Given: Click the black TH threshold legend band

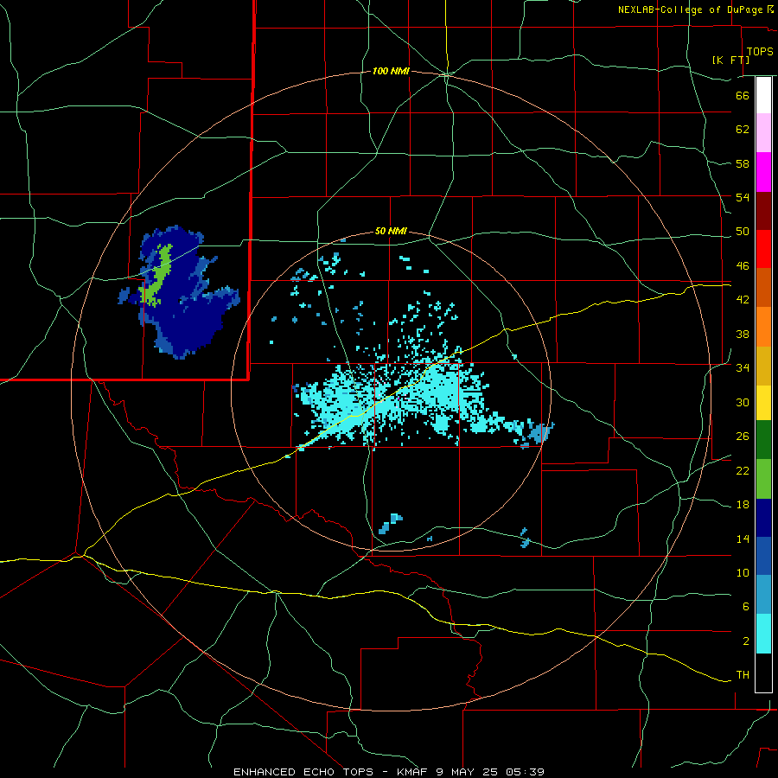Looking at the screenshot, I should (x=763, y=673).
